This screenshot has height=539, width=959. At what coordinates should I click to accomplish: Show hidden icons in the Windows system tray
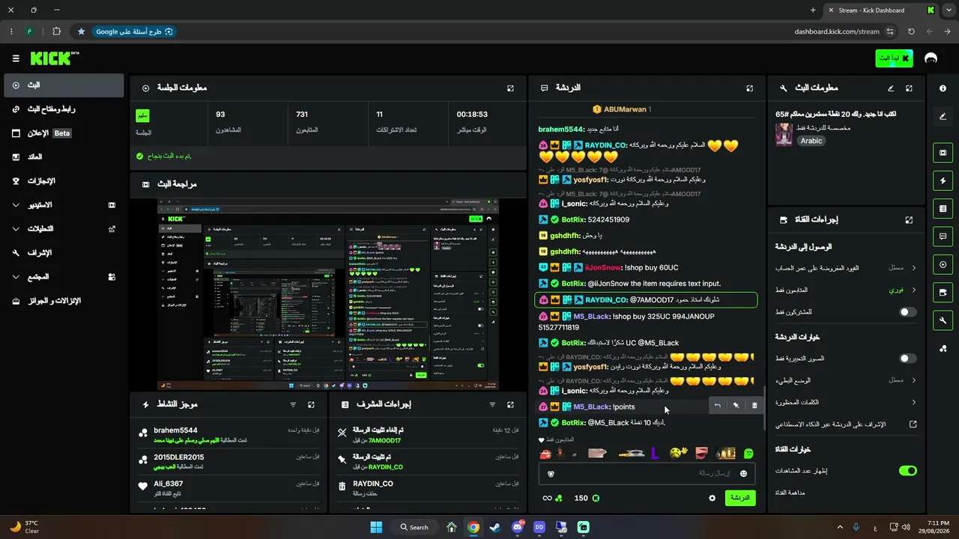(839, 527)
